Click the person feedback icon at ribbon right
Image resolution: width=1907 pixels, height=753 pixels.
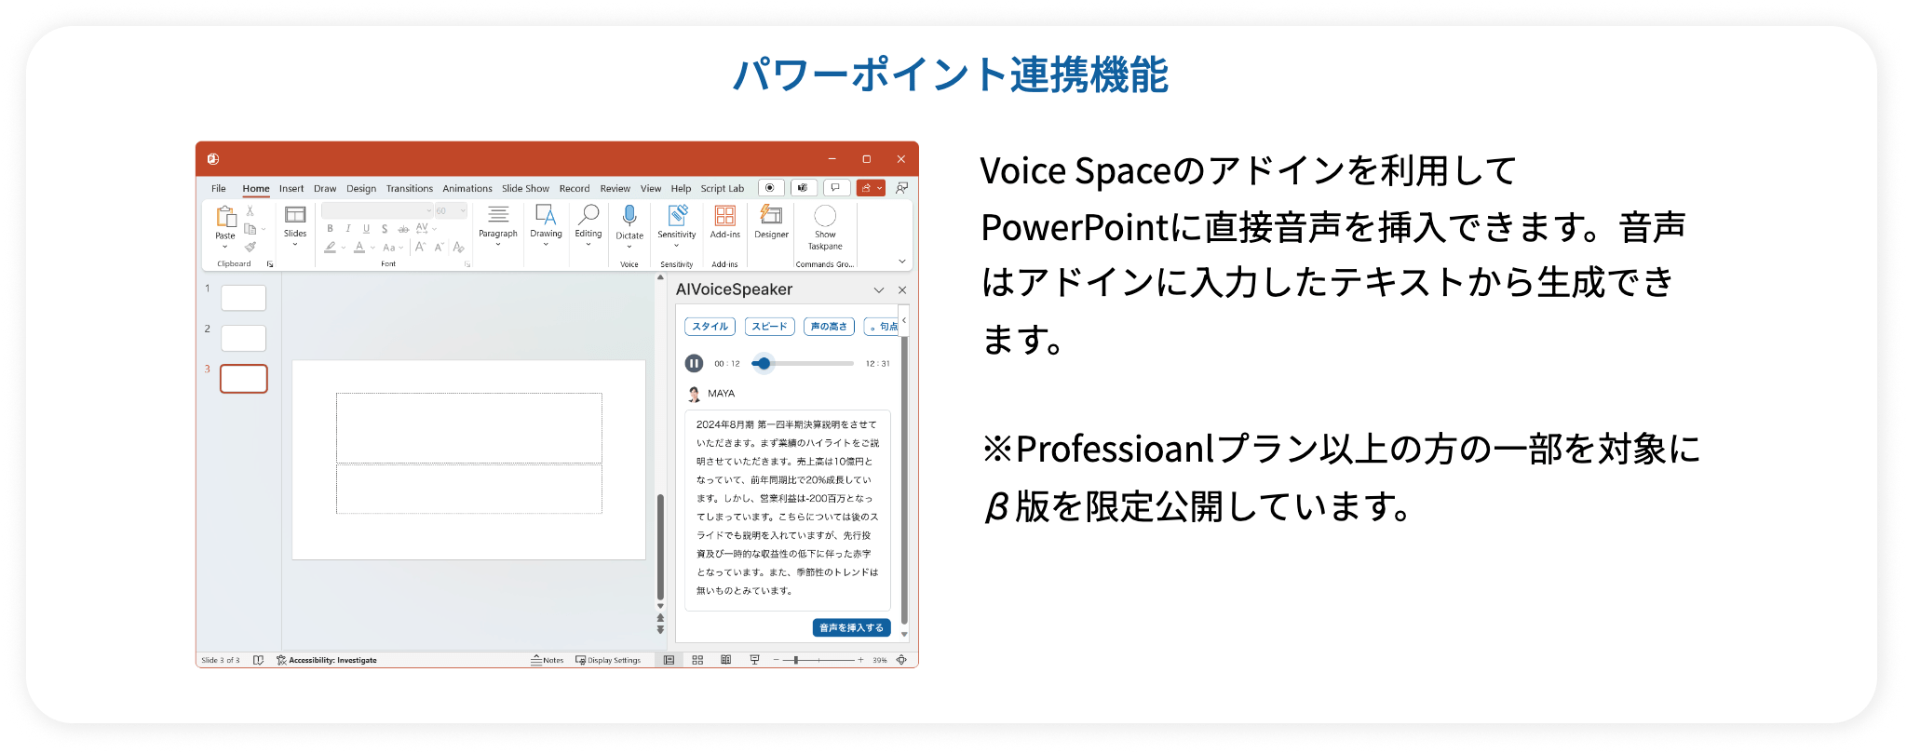(901, 188)
